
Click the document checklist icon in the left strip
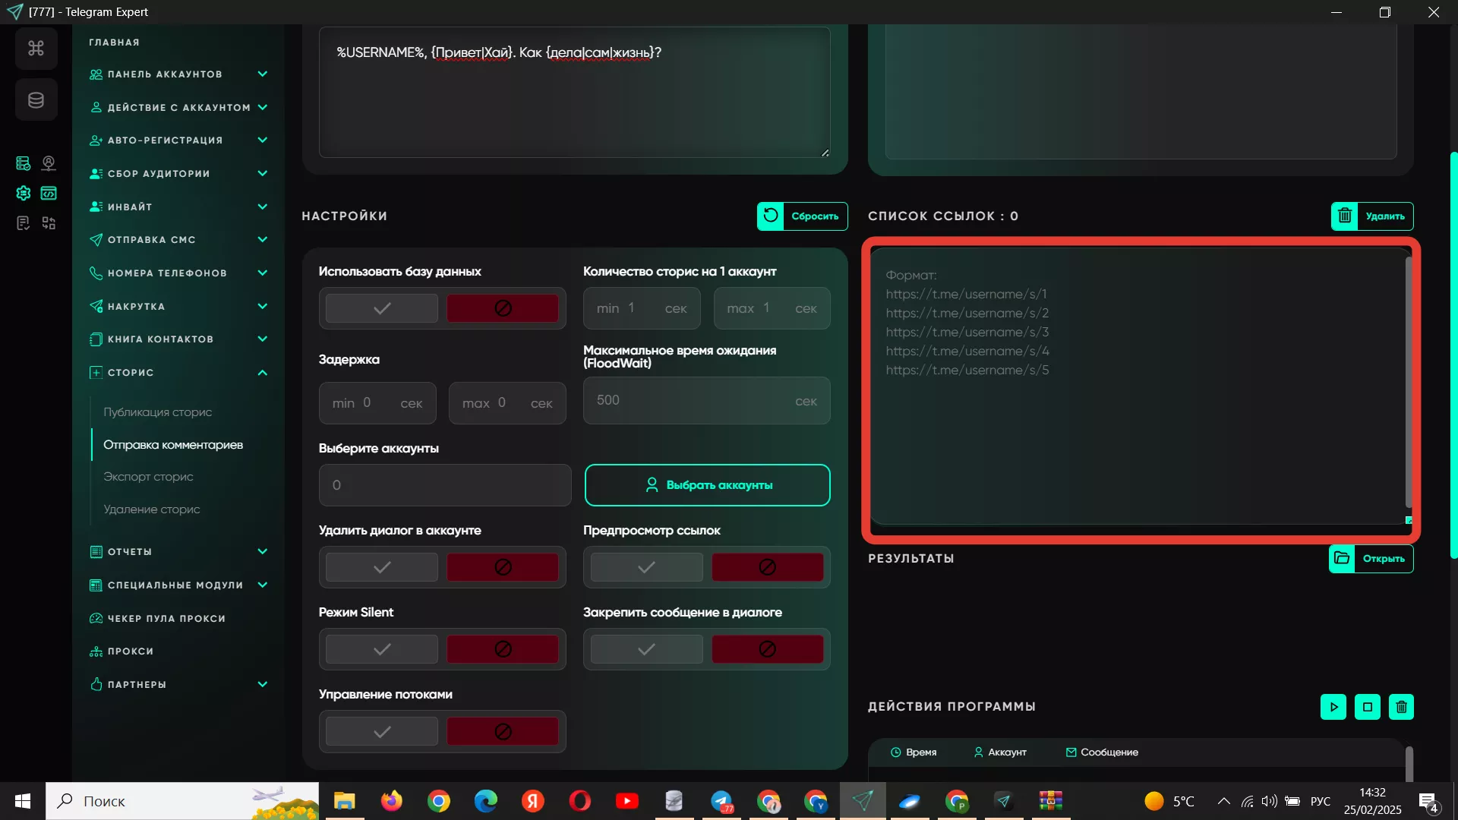tap(24, 222)
